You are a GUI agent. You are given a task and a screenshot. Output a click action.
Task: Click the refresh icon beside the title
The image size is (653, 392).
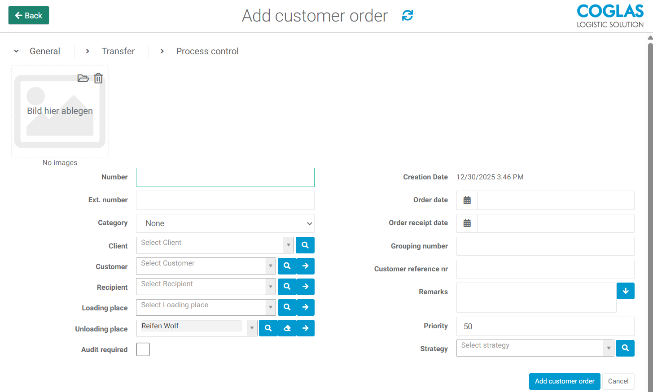[x=407, y=16]
